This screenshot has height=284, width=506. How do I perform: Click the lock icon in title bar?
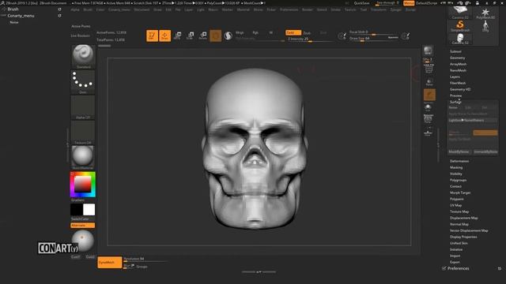pyautogui.click(x=478, y=3)
